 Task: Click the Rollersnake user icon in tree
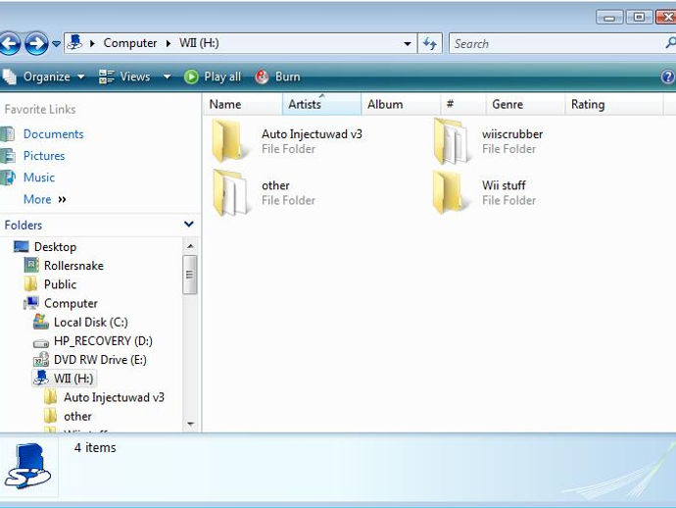[x=31, y=265]
